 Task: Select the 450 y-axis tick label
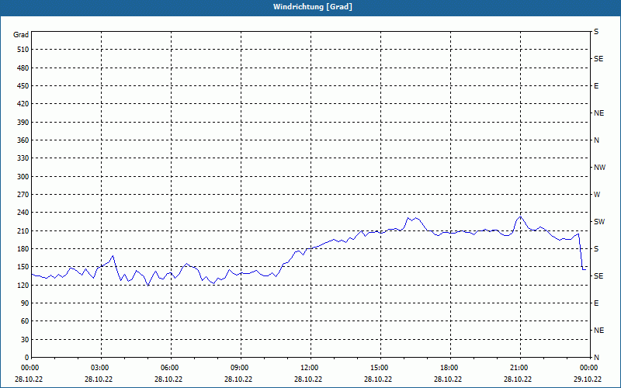(23, 86)
